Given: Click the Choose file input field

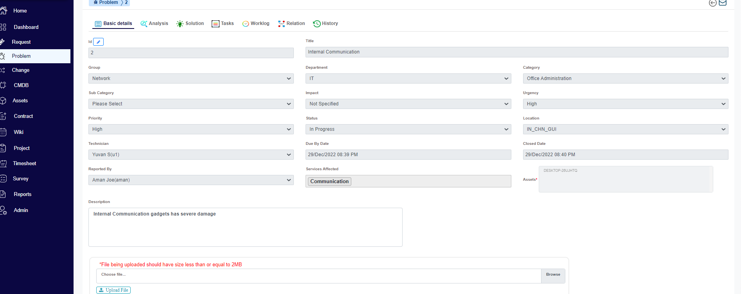Looking at the screenshot, I should click(x=318, y=276).
